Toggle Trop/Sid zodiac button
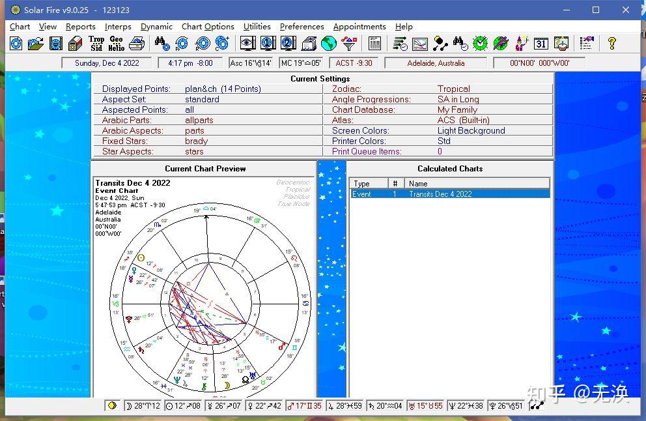 point(96,43)
